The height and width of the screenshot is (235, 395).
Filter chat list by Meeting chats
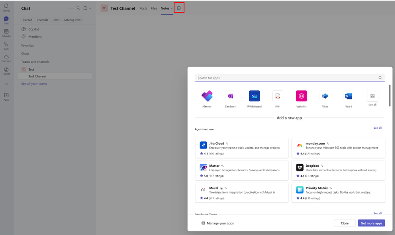73,20
